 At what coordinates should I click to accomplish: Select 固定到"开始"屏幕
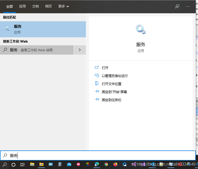tap(114, 92)
